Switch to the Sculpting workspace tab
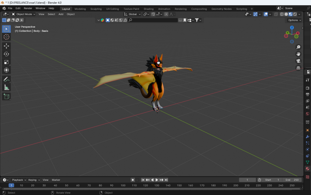The image size is (311, 195). [x=96, y=9]
